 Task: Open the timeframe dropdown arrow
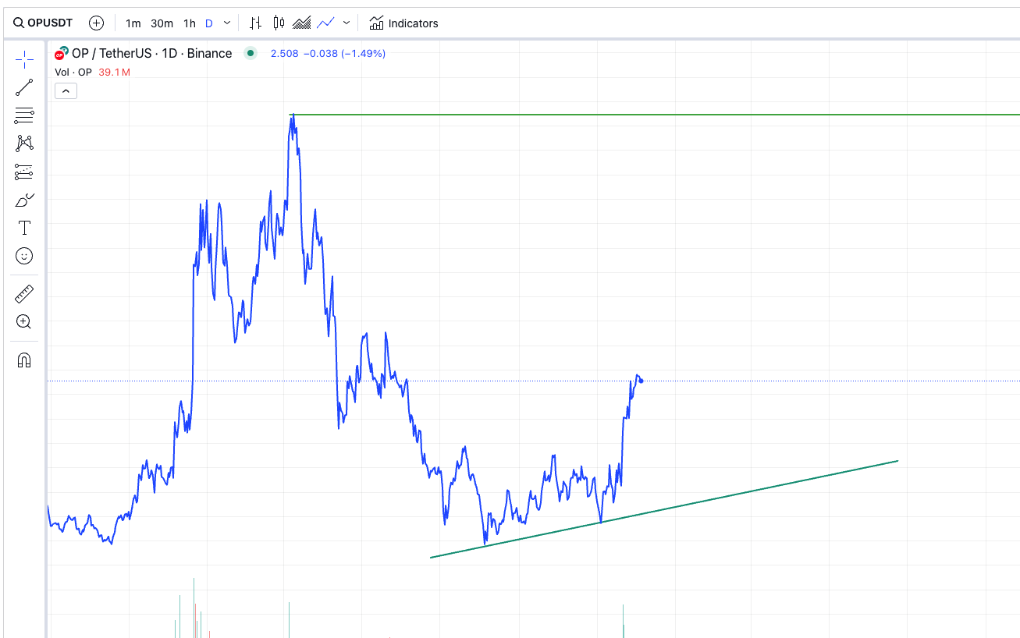[227, 23]
